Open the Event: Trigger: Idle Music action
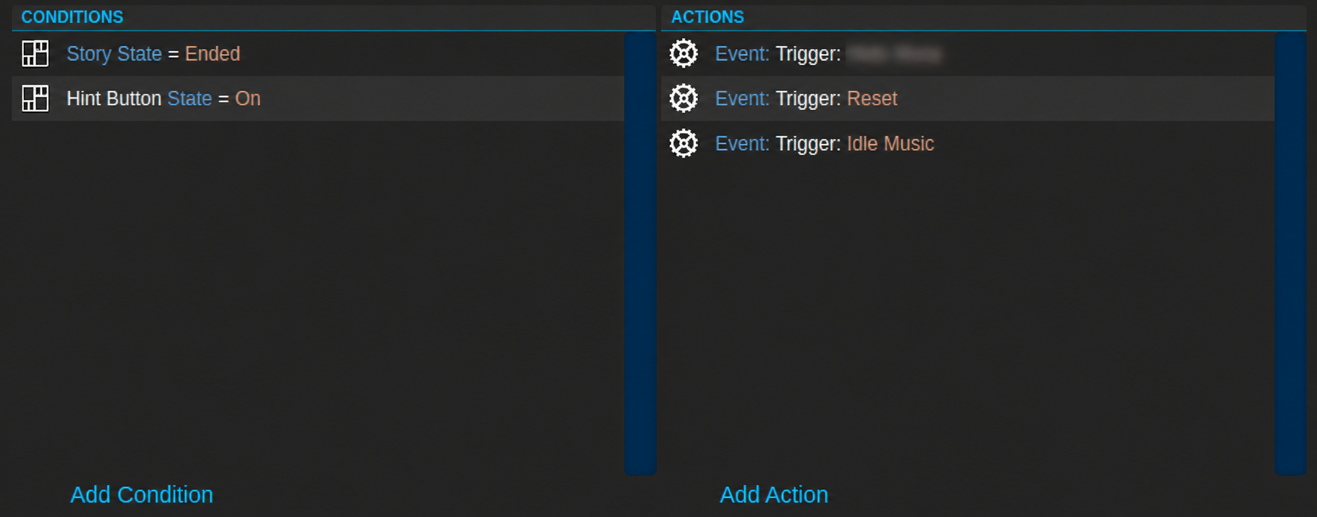Screen dimensions: 1317x517 point(968,143)
